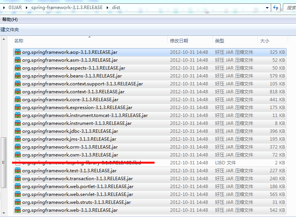Click the search box at top right
The image size is (296, 217).
pyautogui.click(x=290, y=8)
